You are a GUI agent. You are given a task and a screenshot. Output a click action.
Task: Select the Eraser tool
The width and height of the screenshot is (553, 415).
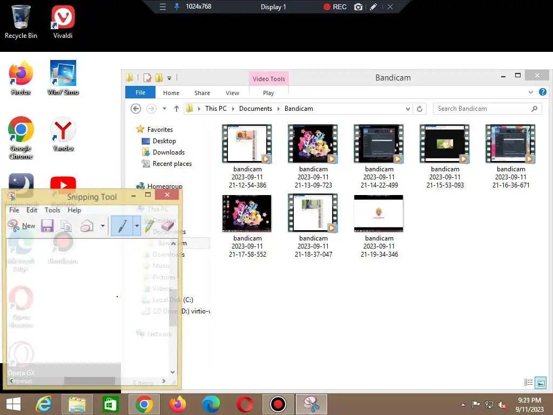pyautogui.click(x=167, y=226)
